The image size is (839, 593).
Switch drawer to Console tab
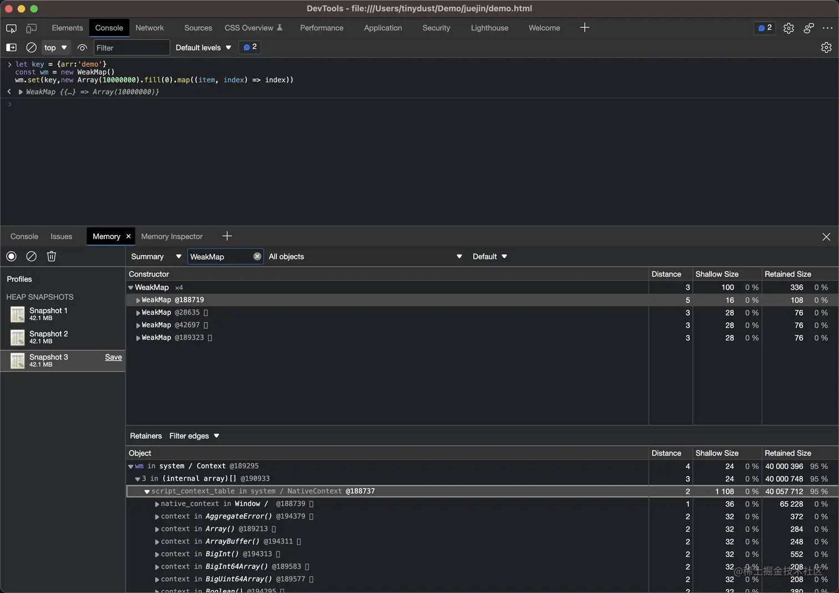click(24, 236)
